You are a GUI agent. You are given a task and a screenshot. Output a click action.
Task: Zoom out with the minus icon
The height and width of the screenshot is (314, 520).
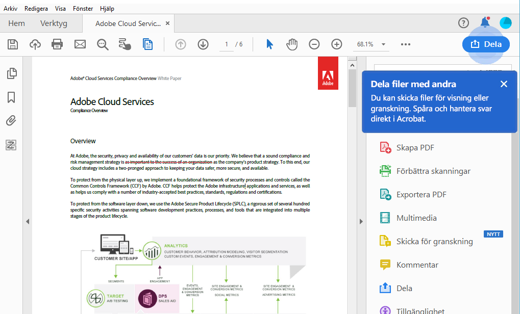coord(314,44)
